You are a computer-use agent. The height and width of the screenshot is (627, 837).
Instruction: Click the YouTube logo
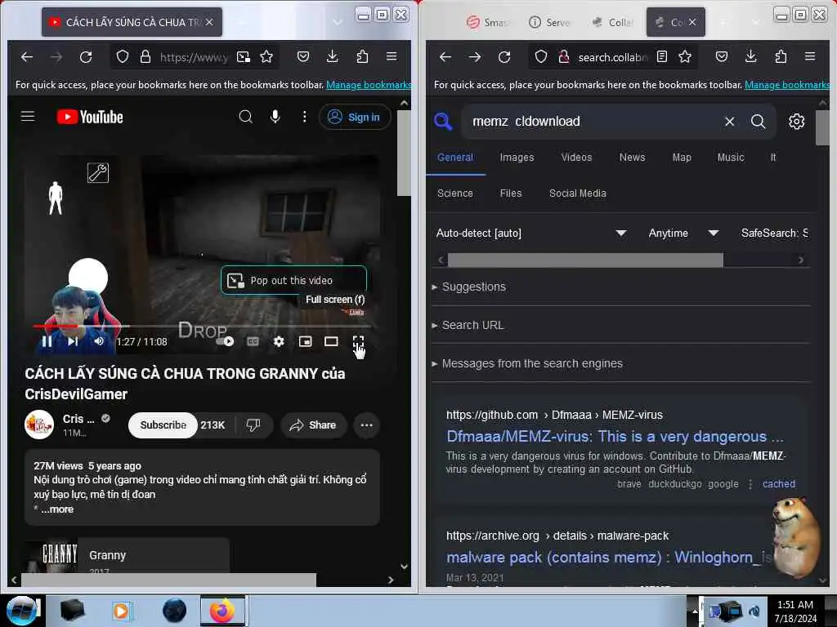(90, 117)
